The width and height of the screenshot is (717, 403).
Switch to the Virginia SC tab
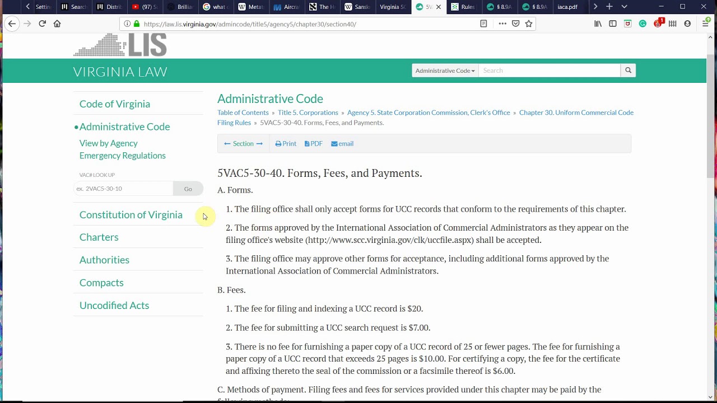point(392,7)
